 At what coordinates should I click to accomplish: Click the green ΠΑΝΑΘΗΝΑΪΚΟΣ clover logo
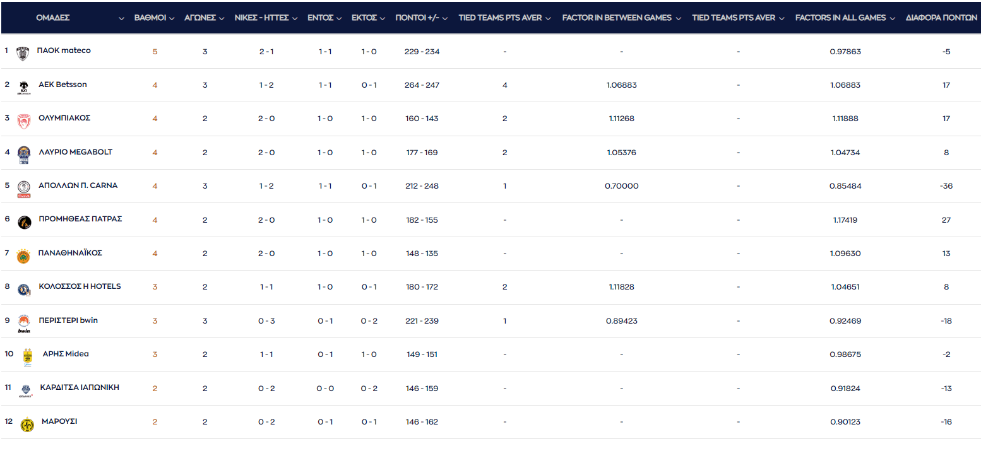click(x=23, y=256)
